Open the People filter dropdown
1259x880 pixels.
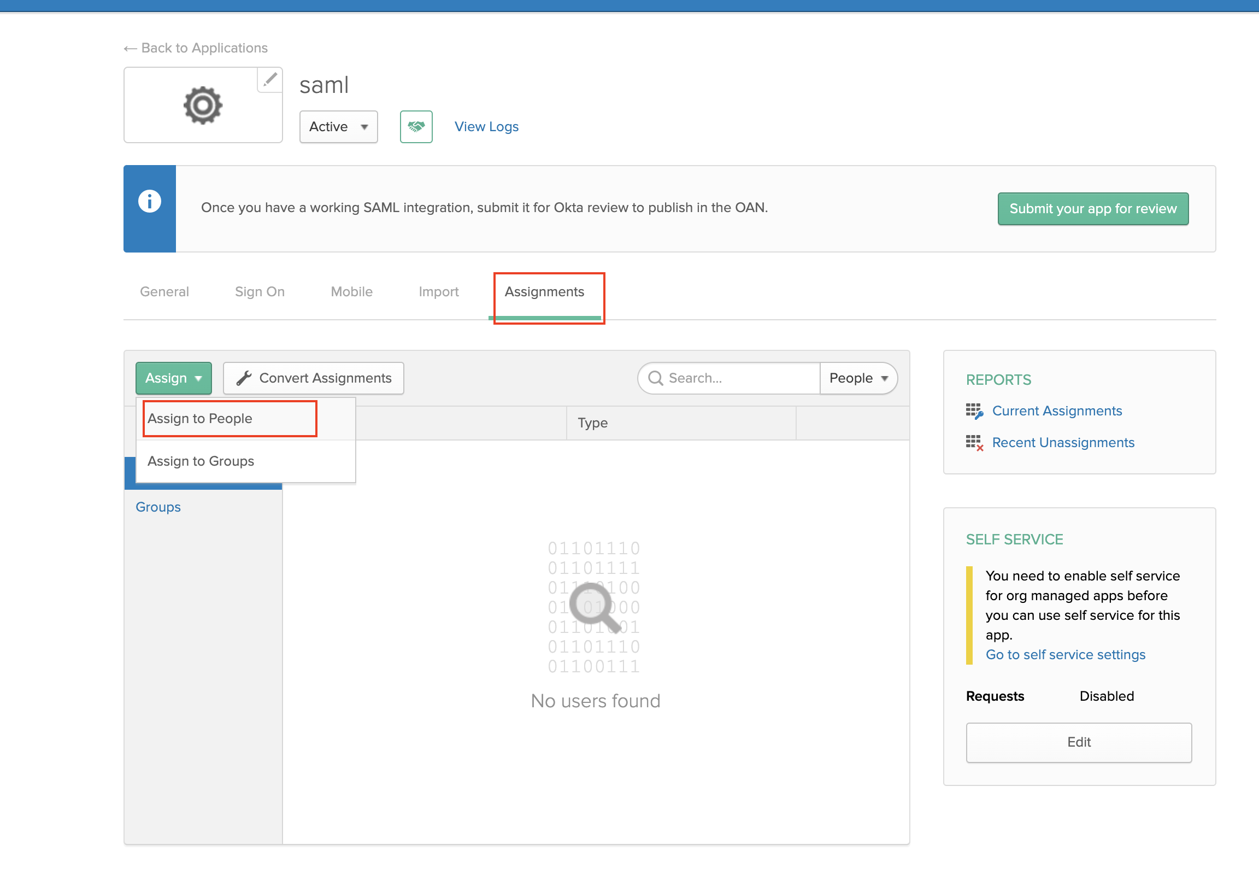click(857, 378)
